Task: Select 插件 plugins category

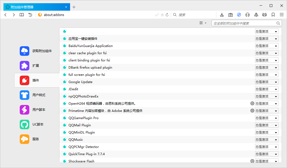Action: pyautogui.click(x=37, y=80)
